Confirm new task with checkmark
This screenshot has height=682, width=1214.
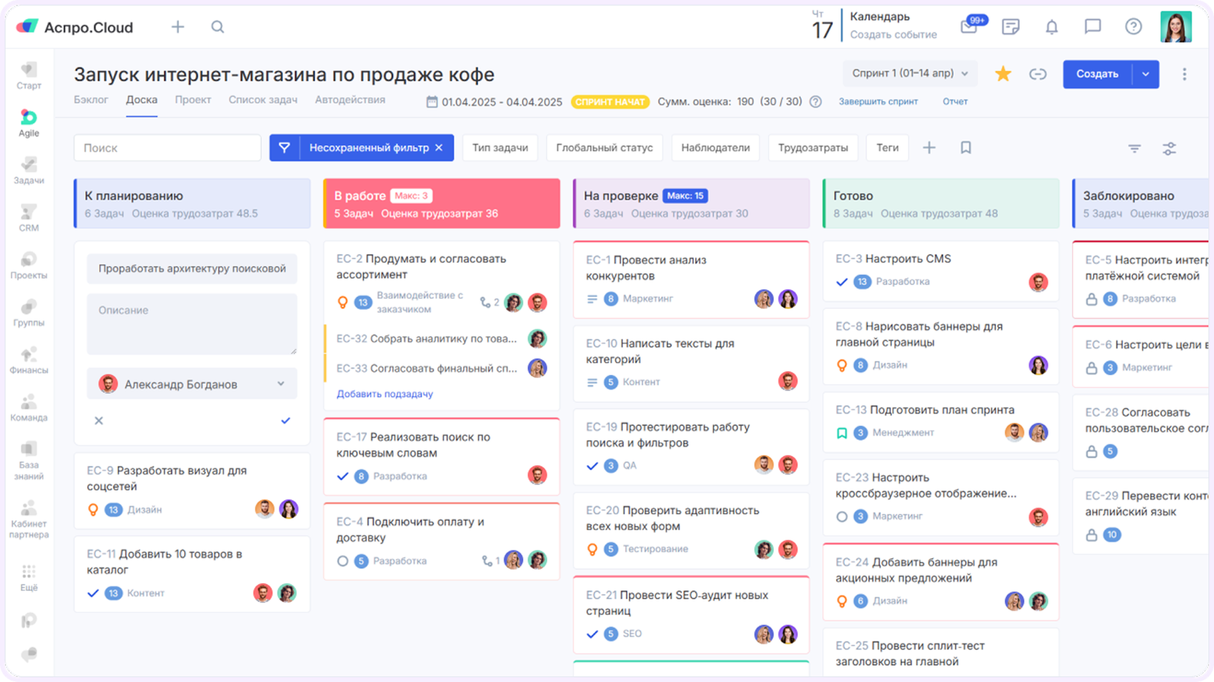tap(286, 420)
